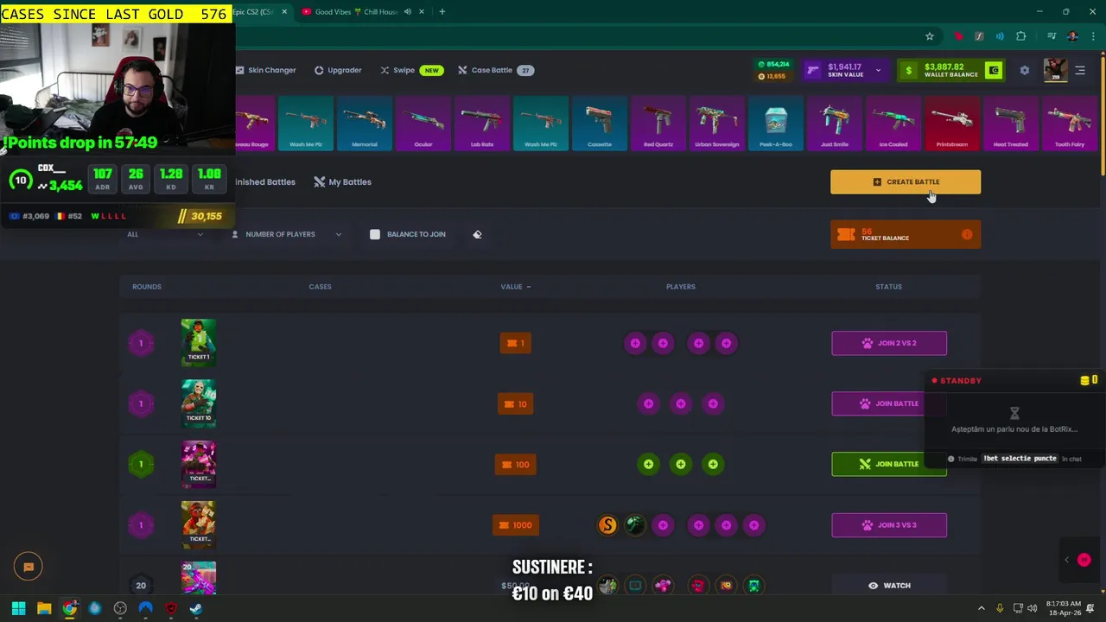This screenshot has width=1106, height=622.
Task: Show hidden system tray icons
Action: coord(982,608)
